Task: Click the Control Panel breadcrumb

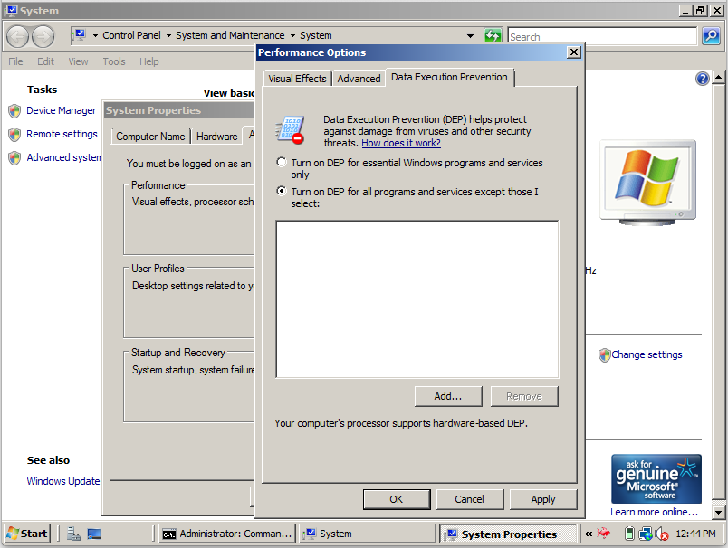Action: [x=131, y=35]
